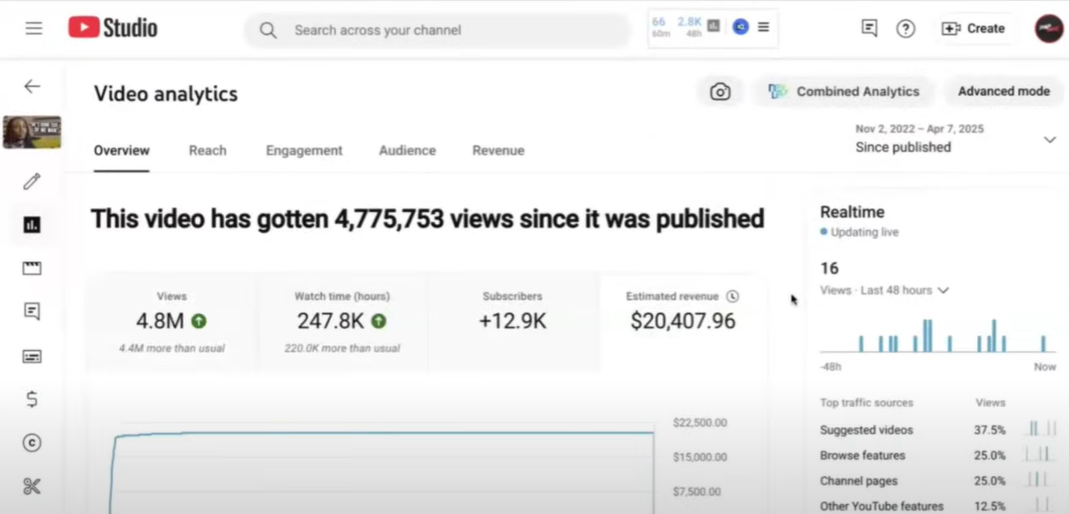The width and height of the screenshot is (1069, 514).
Task: Open the Revenue analytics tab
Action: [x=498, y=150]
